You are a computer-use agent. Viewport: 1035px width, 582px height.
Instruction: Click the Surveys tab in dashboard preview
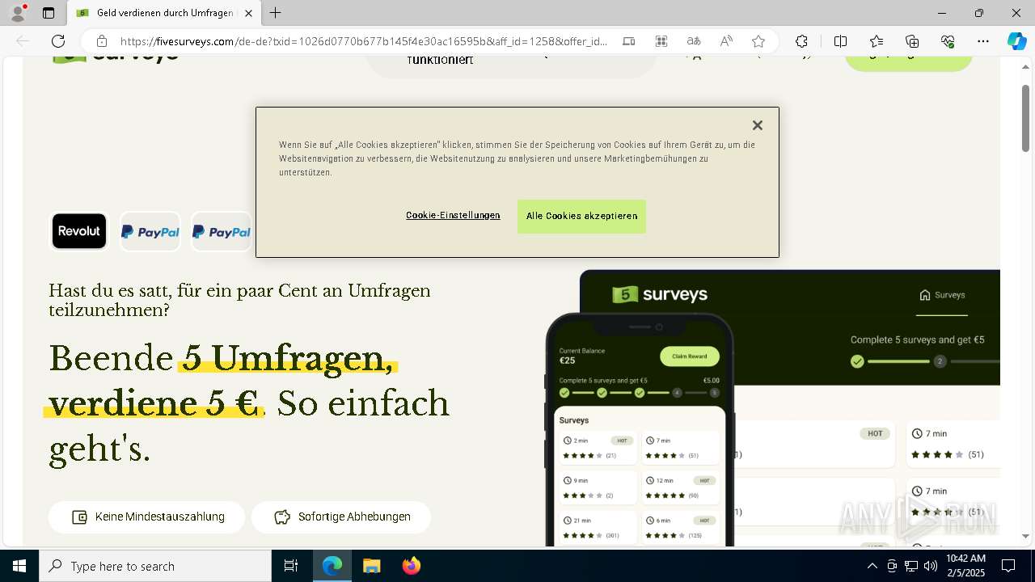[x=942, y=295]
